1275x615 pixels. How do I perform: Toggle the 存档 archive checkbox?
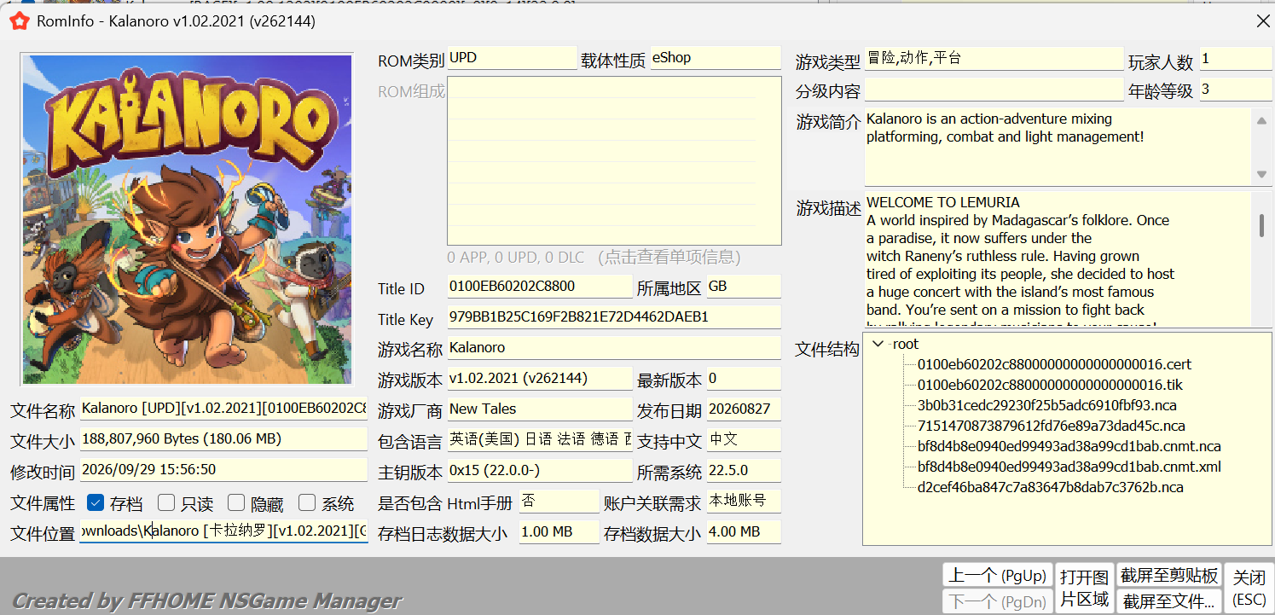96,502
